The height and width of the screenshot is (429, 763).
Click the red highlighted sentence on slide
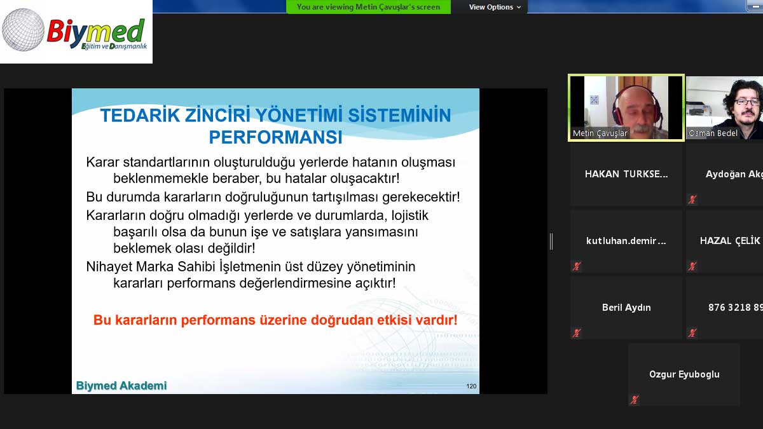pos(275,320)
